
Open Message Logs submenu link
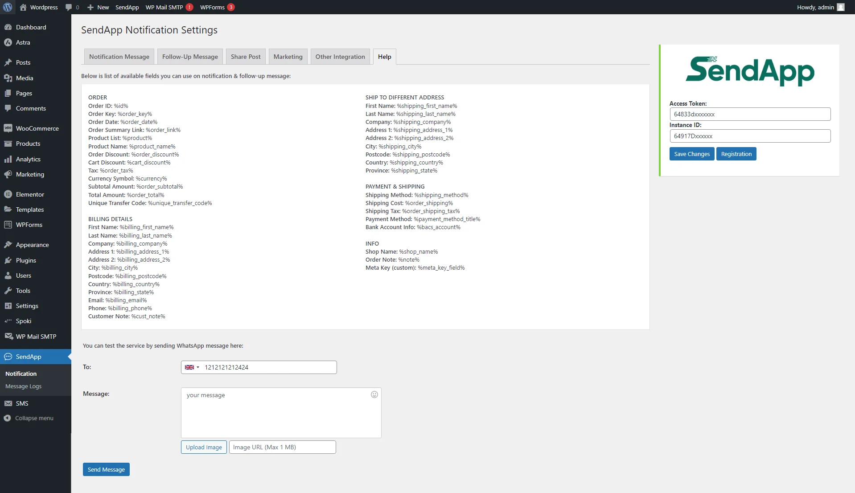click(x=23, y=386)
